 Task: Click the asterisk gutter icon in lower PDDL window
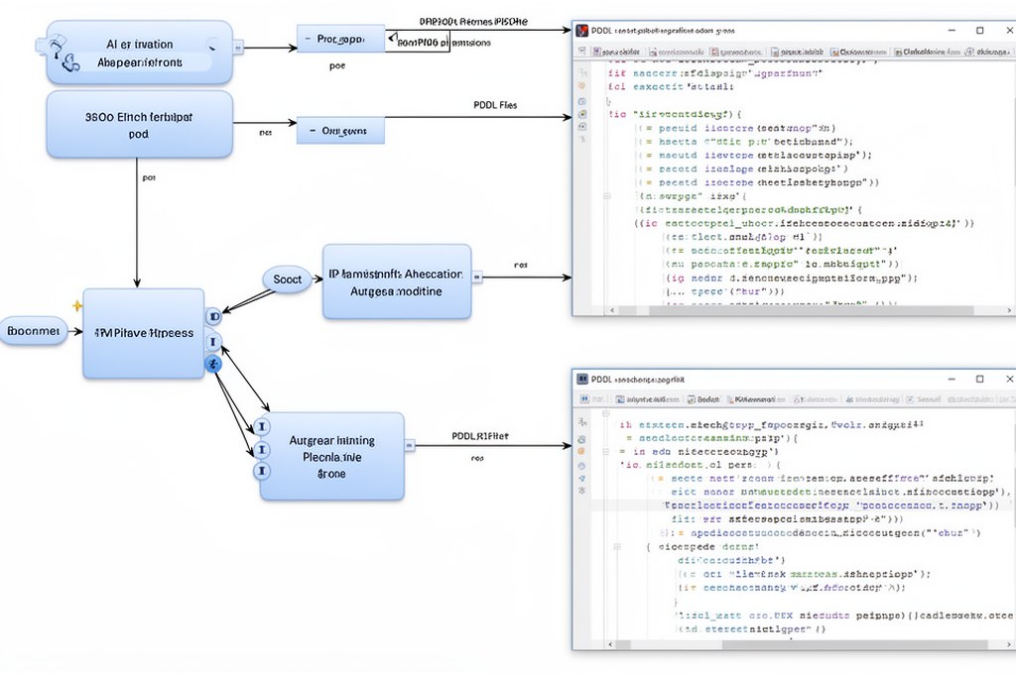coord(581,490)
